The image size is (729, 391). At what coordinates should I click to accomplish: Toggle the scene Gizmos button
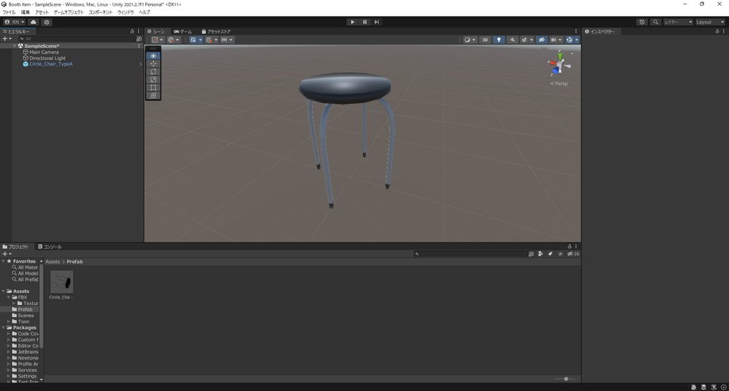pyautogui.click(x=569, y=40)
